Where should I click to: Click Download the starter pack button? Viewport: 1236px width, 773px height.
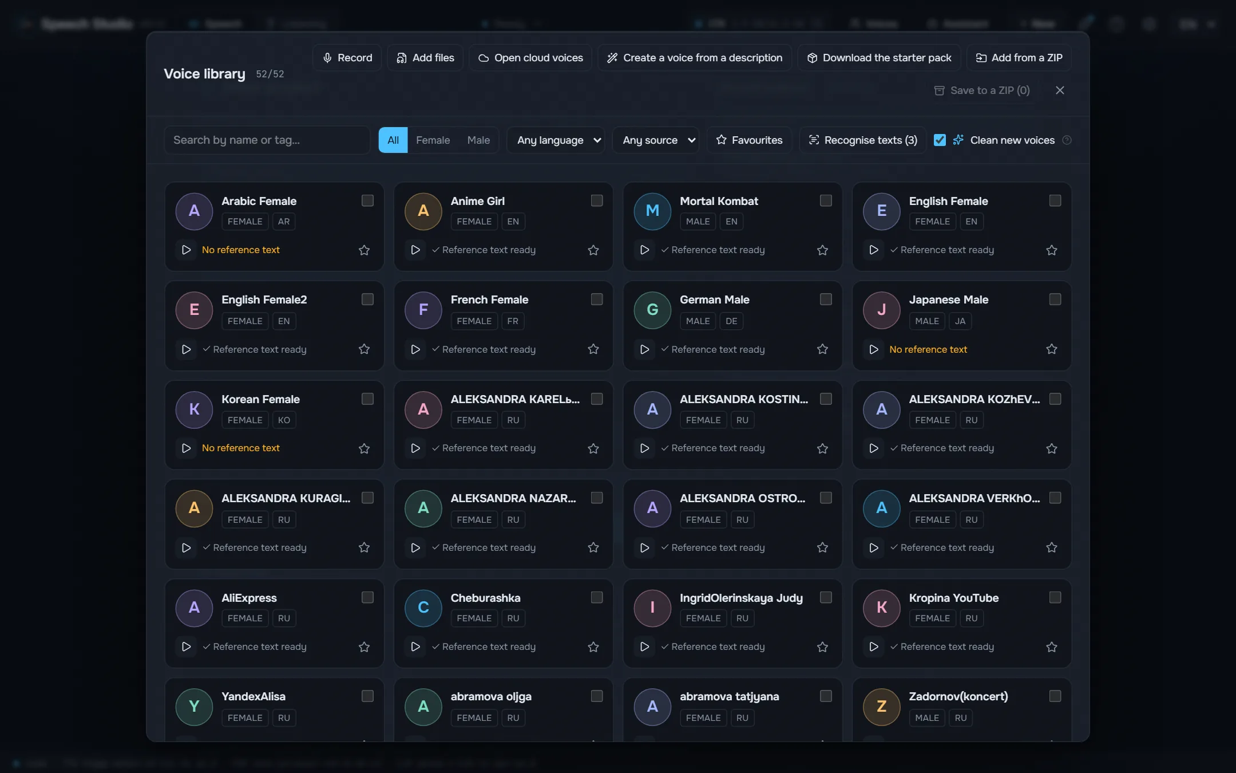tap(879, 58)
